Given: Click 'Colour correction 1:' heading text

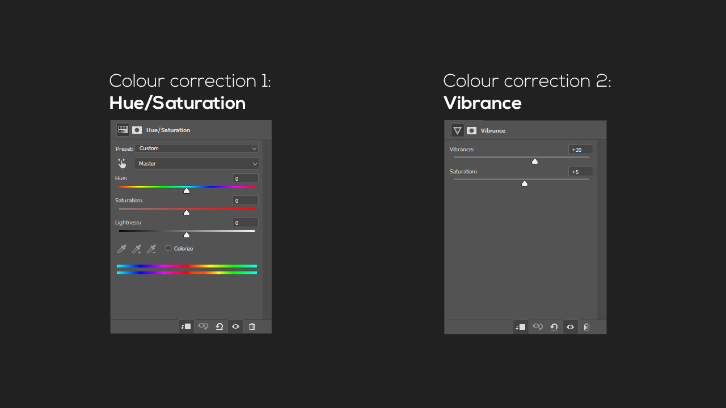Looking at the screenshot, I should coord(190,80).
